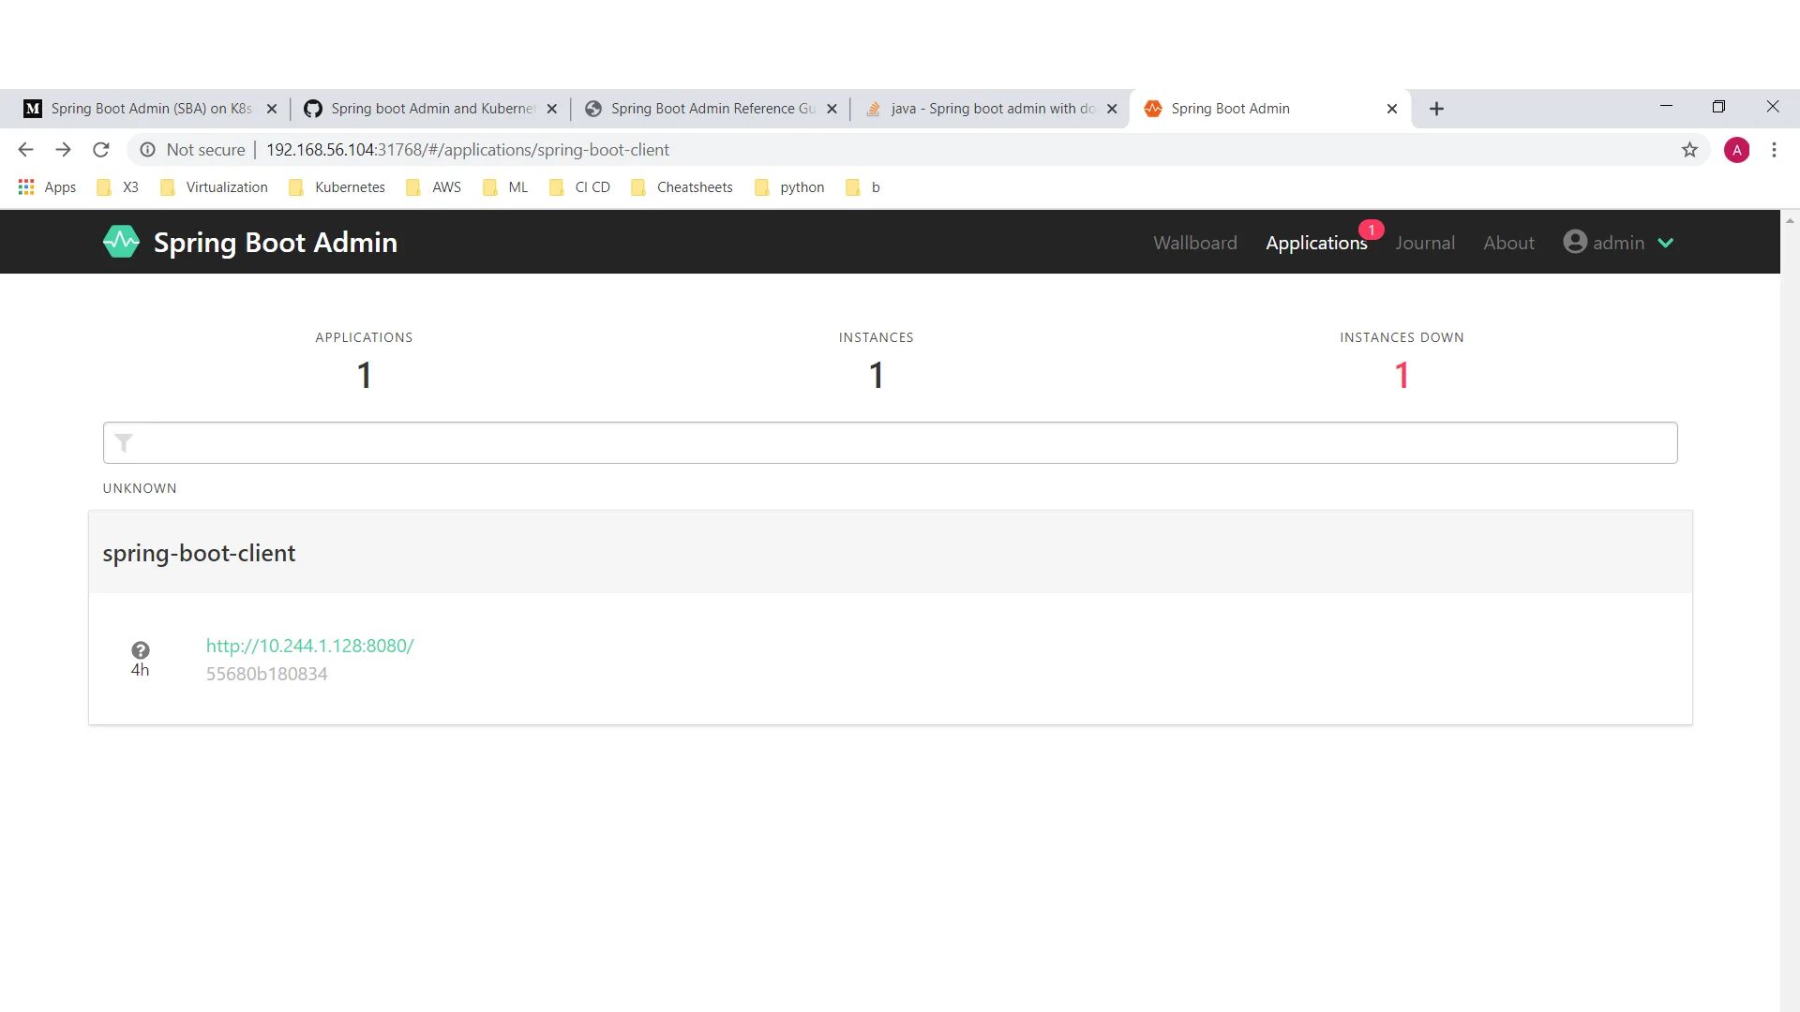Open the Kubernetes bookmarks folder

click(337, 187)
